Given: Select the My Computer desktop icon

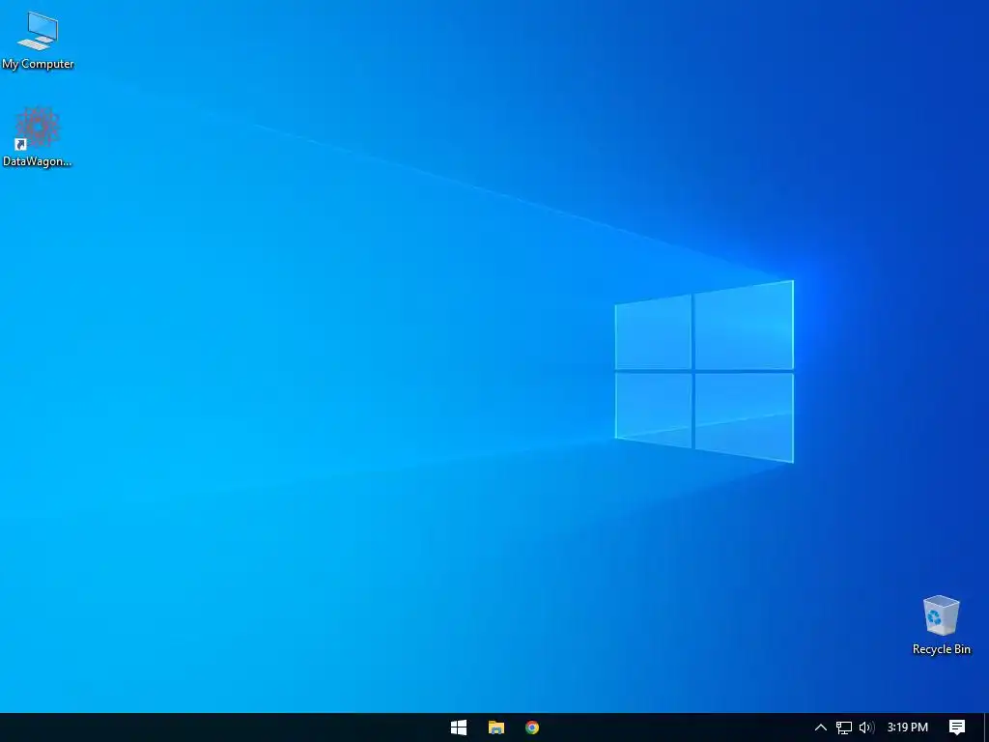Looking at the screenshot, I should [38, 40].
